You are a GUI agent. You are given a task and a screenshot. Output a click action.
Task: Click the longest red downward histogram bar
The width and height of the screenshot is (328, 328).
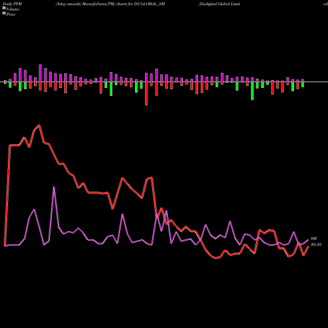click(x=146, y=94)
